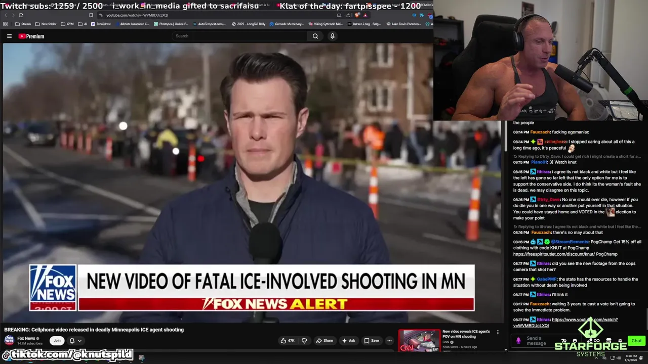Open the CNN video title text
The height and width of the screenshot is (364, 648).
point(466,334)
